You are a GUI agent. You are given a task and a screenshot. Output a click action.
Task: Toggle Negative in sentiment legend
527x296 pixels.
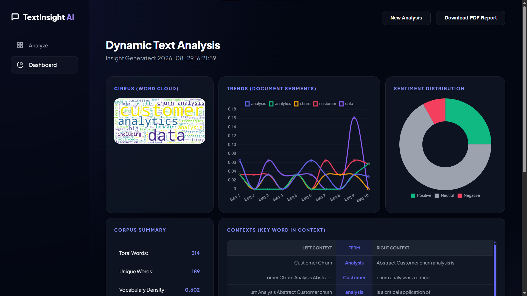469,195
